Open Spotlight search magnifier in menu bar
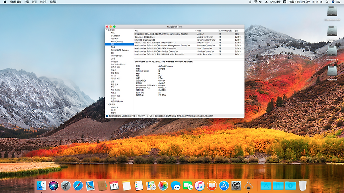The image size is (344, 193). (327, 2)
